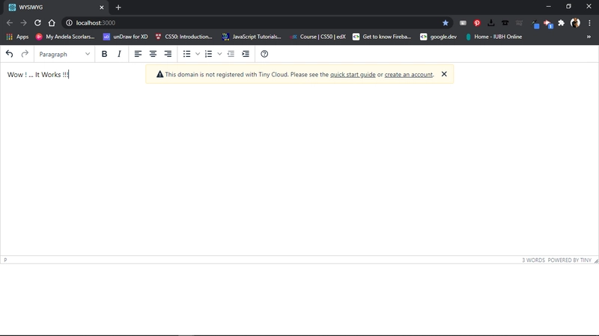
Task: Undo the last edit in editor
Action: coord(10,54)
